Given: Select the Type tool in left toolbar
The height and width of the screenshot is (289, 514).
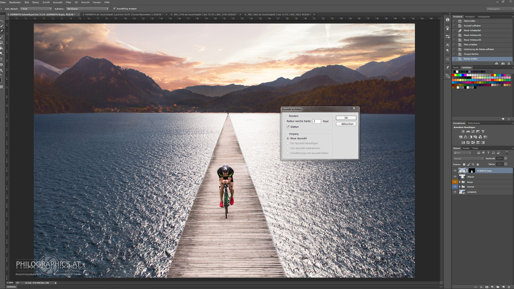Looking at the screenshot, I should pos(2,59).
